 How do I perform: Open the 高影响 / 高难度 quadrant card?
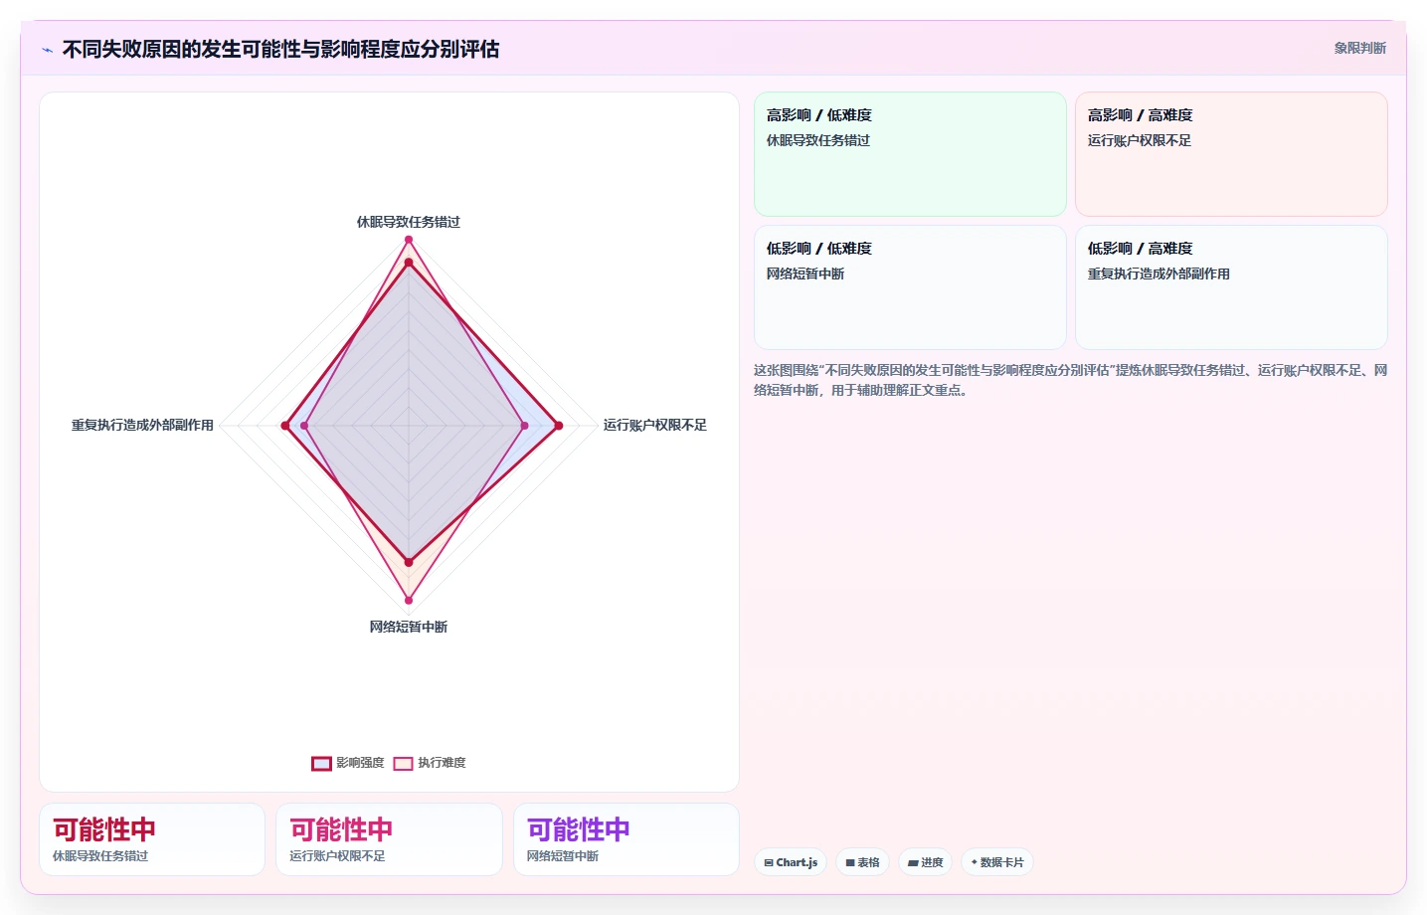click(x=1231, y=154)
